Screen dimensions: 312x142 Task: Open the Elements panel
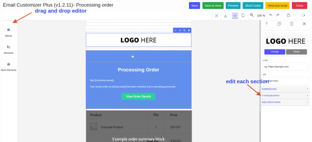pos(9,49)
